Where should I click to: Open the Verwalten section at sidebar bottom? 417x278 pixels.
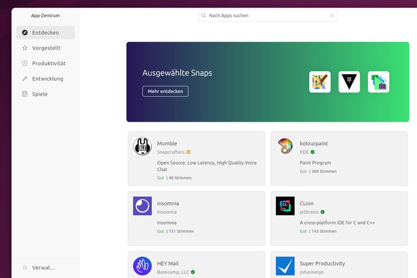pyautogui.click(x=39, y=267)
